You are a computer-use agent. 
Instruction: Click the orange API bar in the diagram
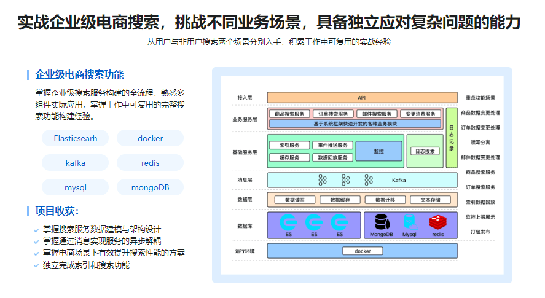point(362,98)
